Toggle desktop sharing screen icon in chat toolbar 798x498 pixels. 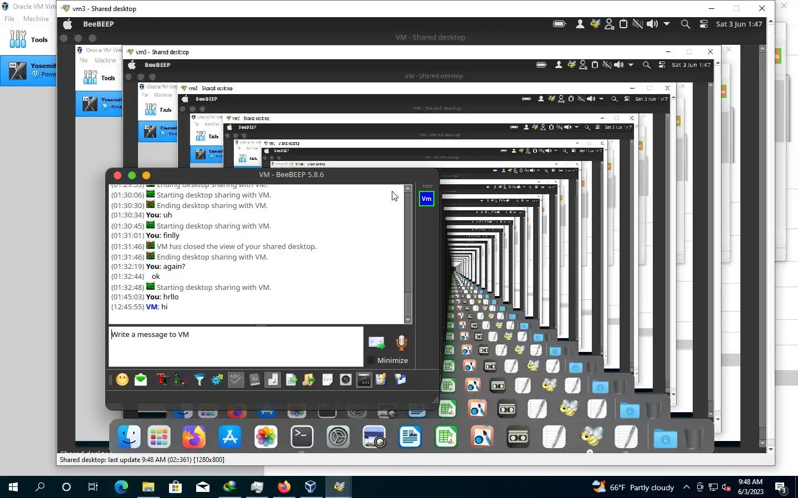pyautogui.click(x=364, y=380)
